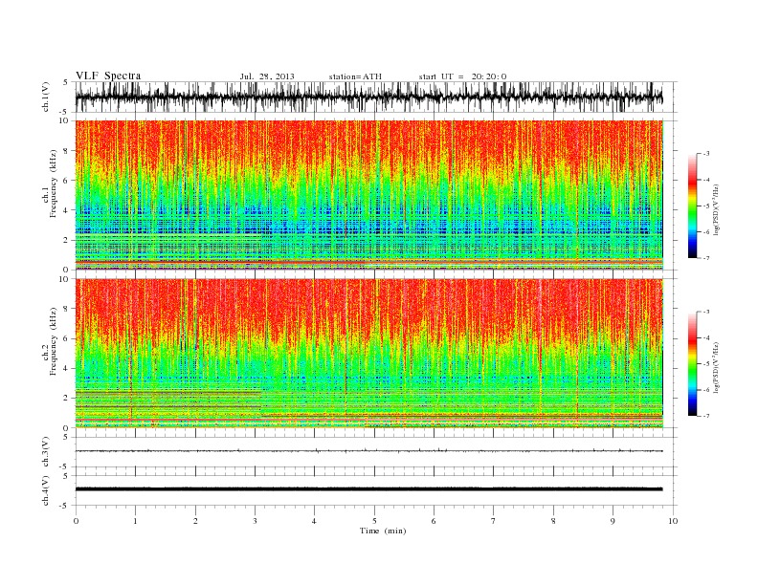Click the ch.3 voltage waveform trace
The image size is (758, 585).
368,451
